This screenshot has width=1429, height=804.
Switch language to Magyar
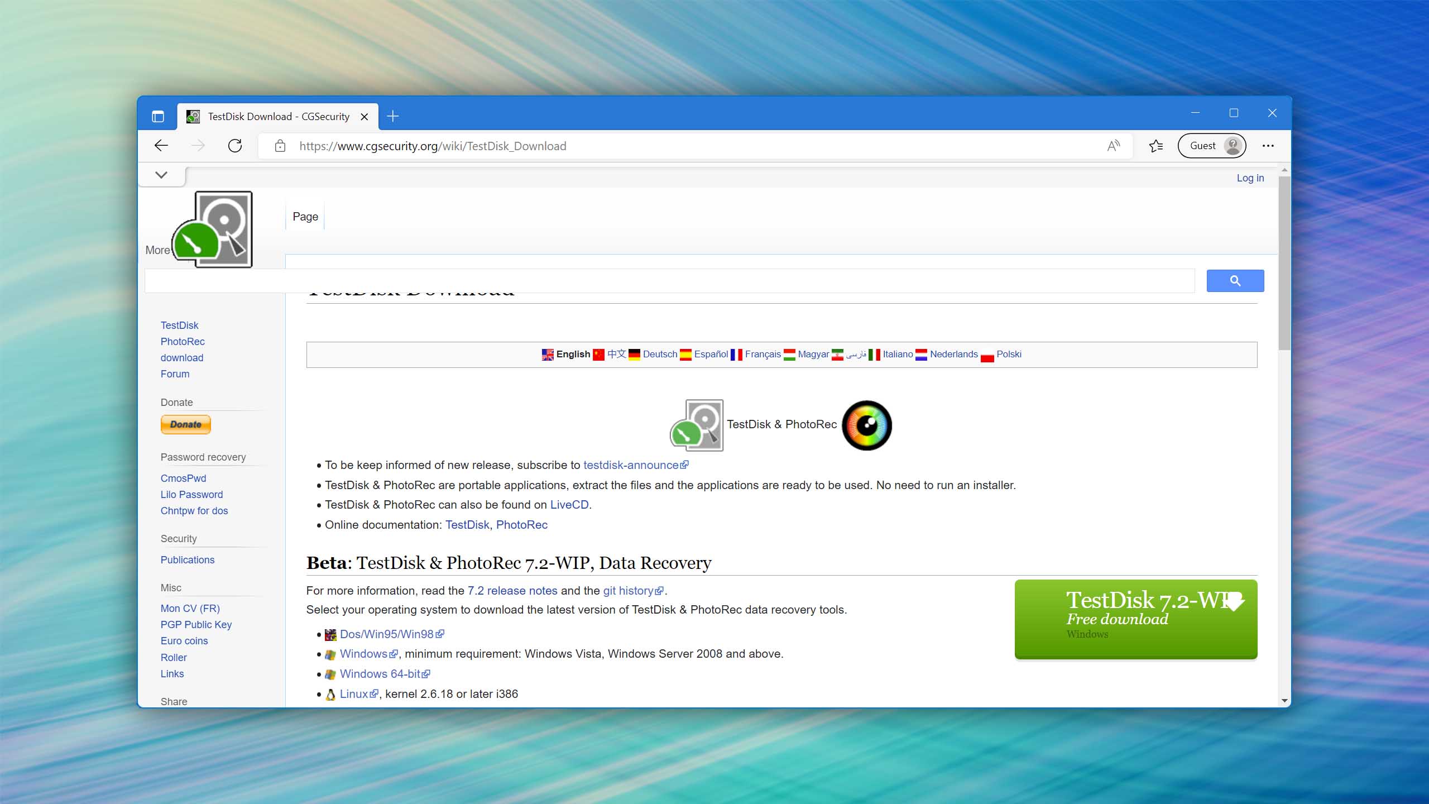pos(813,354)
